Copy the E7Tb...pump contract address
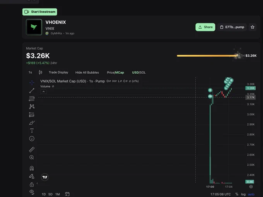Screen dimensions: 263x197 tap(232, 27)
